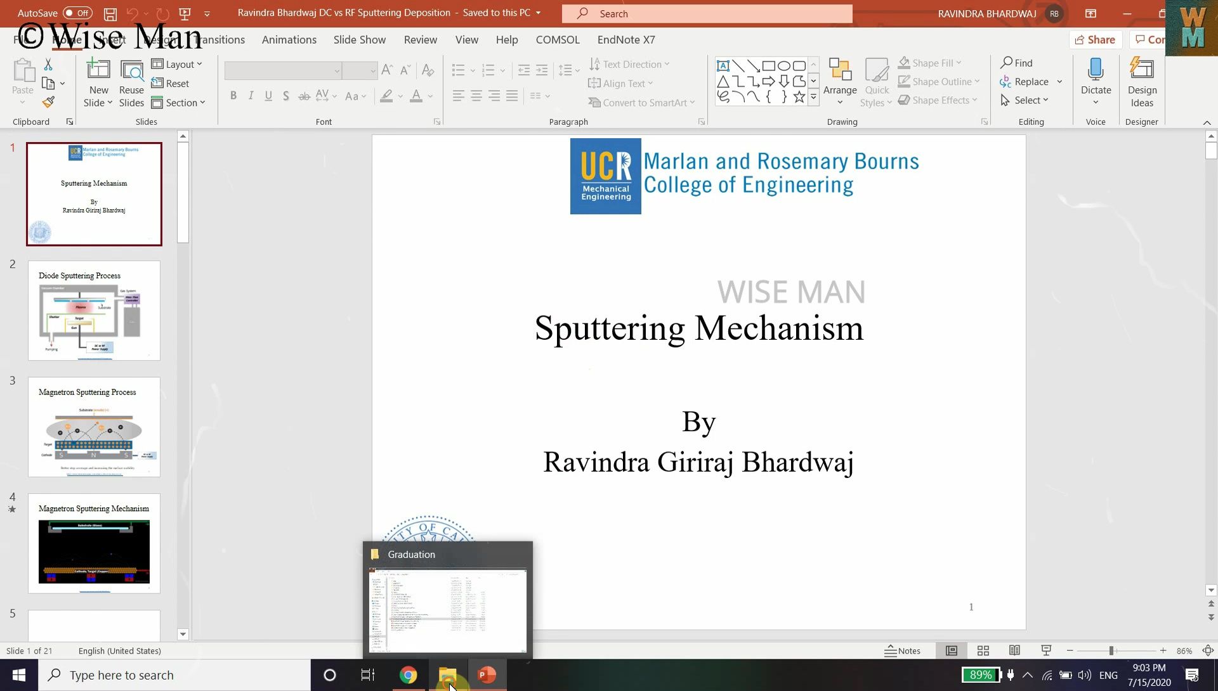Click the zoom slider handle
The width and height of the screenshot is (1218, 691).
coord(1111,651)
